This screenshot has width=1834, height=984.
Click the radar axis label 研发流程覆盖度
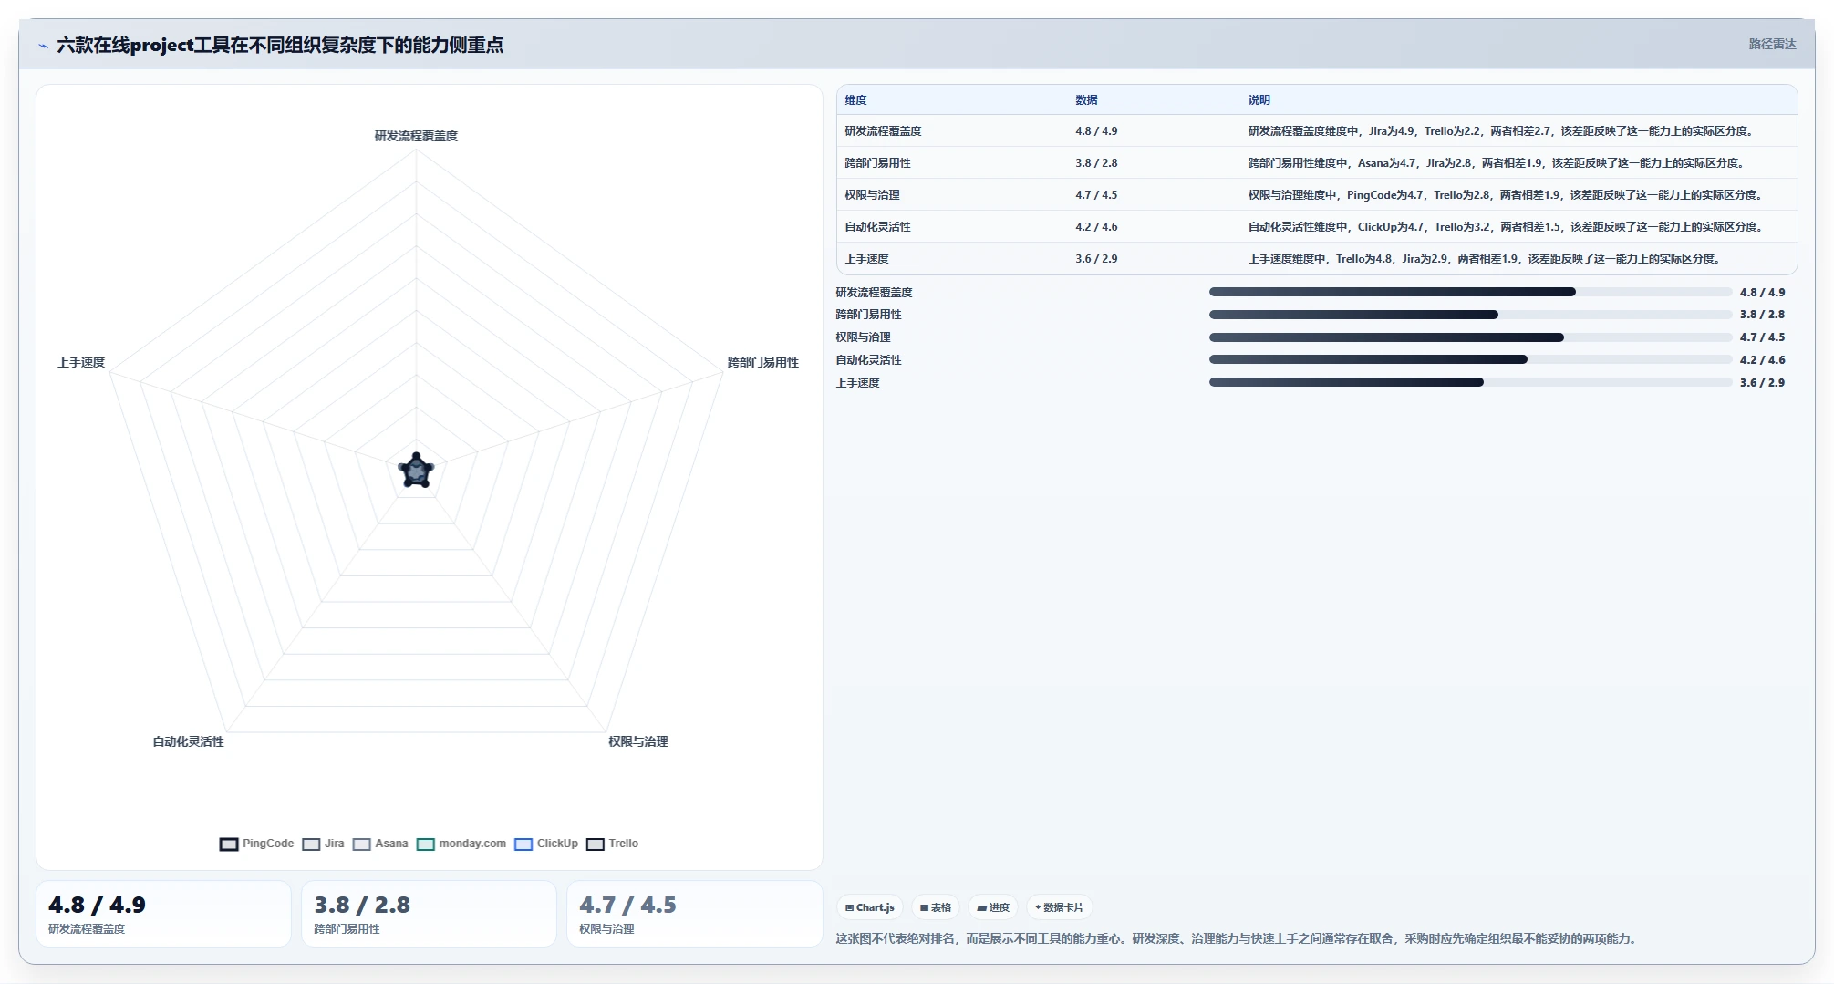pyautogui.click(x=416, y=136)
